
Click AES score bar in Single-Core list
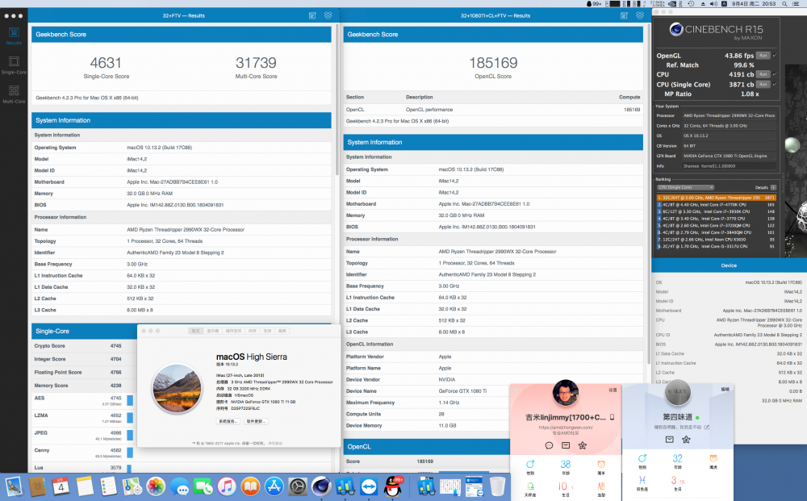(130, 400)
